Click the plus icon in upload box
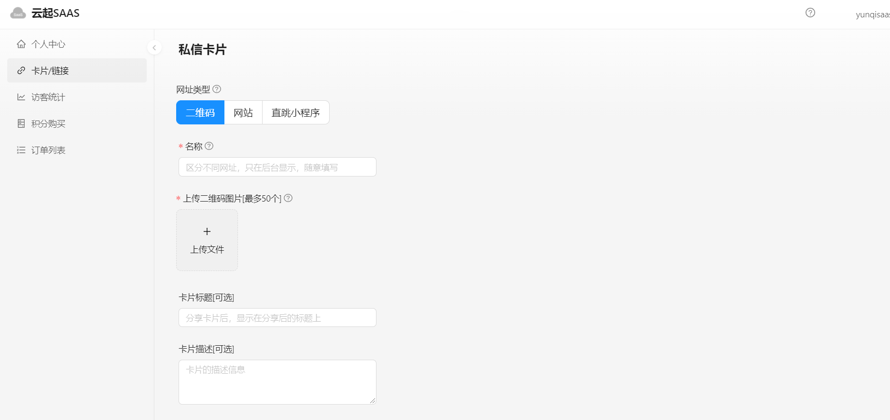The width and height of the screenshot is (890, 420). [207, 231]
